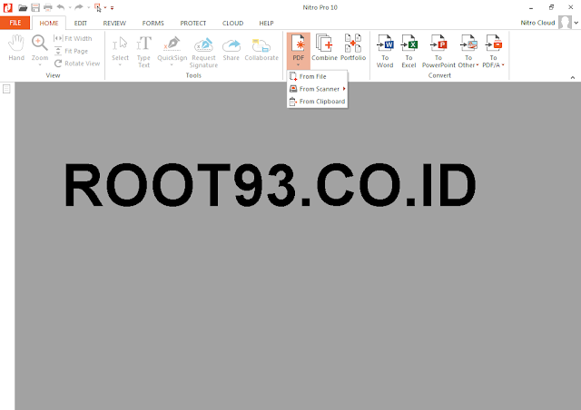581x410 pixels.
Task: Open the Portfolio tool
Action: tap(353, 48)
